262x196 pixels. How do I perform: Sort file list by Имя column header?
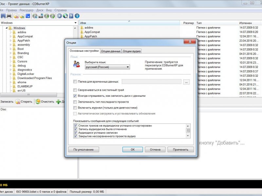pos(129,23)
